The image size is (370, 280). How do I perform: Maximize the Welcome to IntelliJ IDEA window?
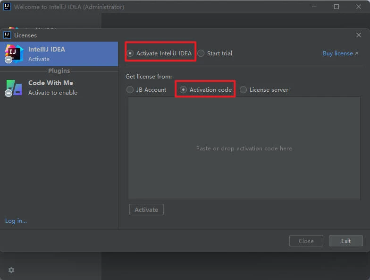[x=336, y=7]
